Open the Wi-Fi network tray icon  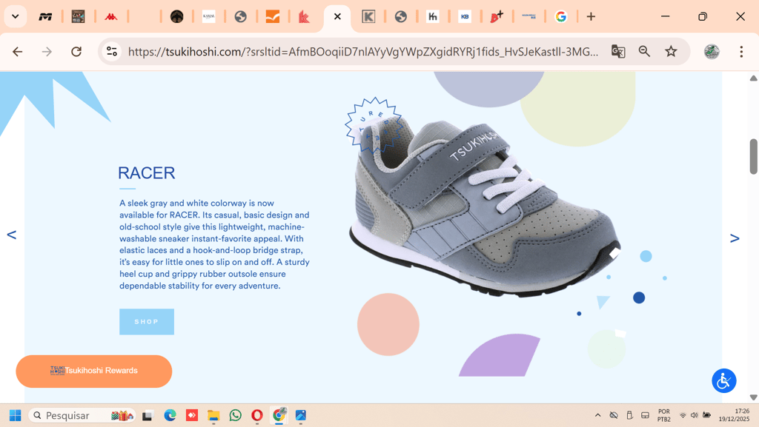683,415
